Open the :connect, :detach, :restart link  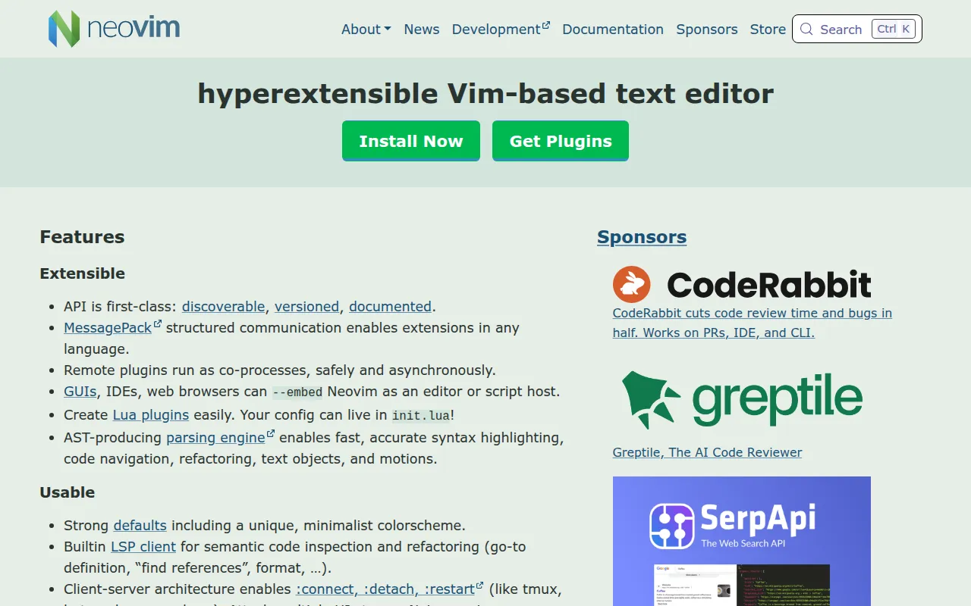390,589
